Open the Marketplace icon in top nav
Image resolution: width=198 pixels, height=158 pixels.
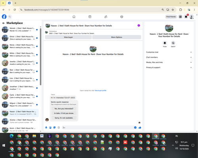point(90,17)
